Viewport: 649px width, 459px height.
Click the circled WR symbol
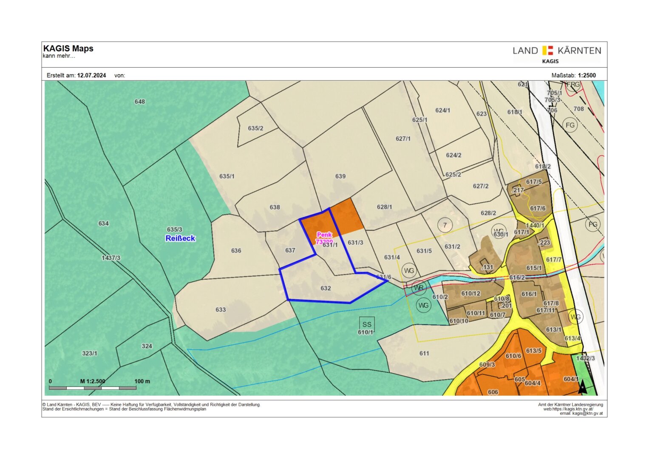pos(419,288)
